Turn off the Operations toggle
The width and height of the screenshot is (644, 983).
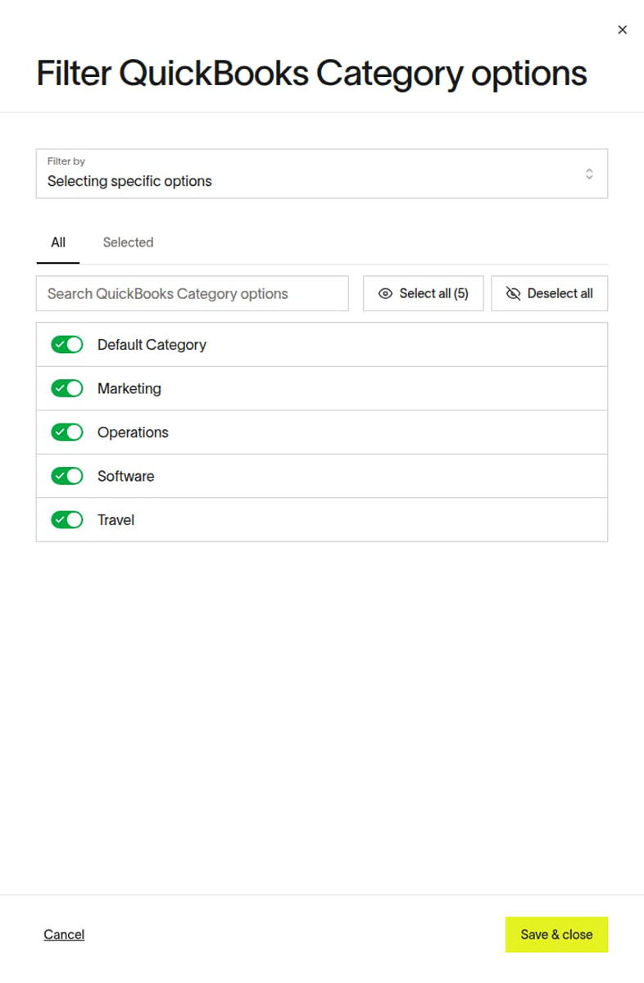coord(67,433)
